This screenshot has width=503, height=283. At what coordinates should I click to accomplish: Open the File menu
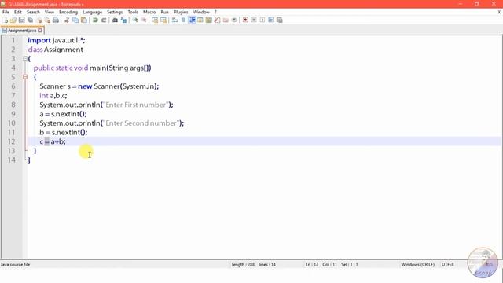pos(6,12)
